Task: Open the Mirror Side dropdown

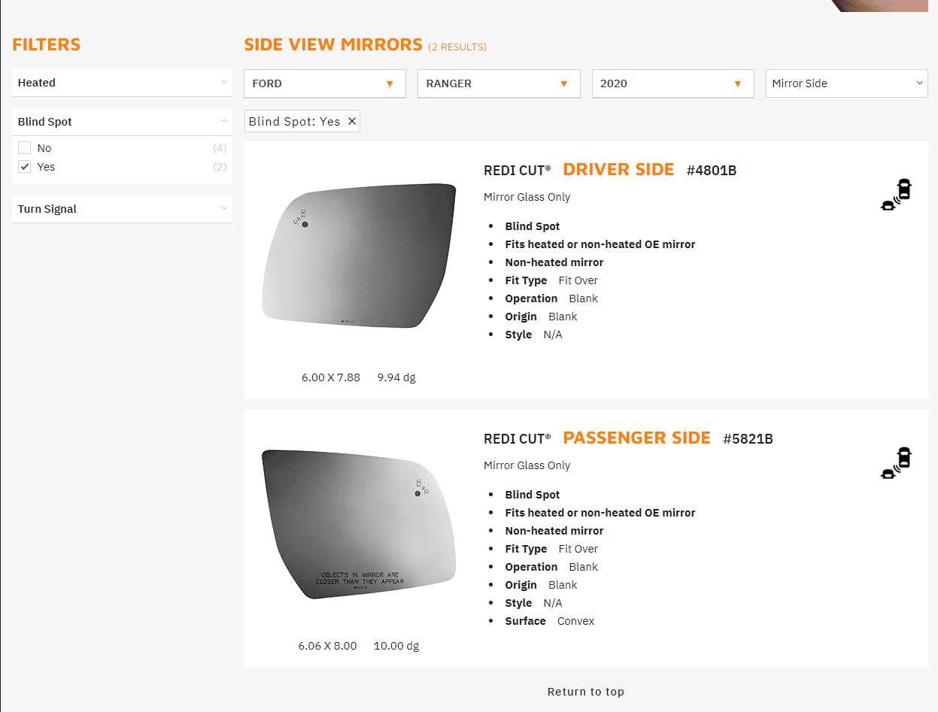Action: 846,83
